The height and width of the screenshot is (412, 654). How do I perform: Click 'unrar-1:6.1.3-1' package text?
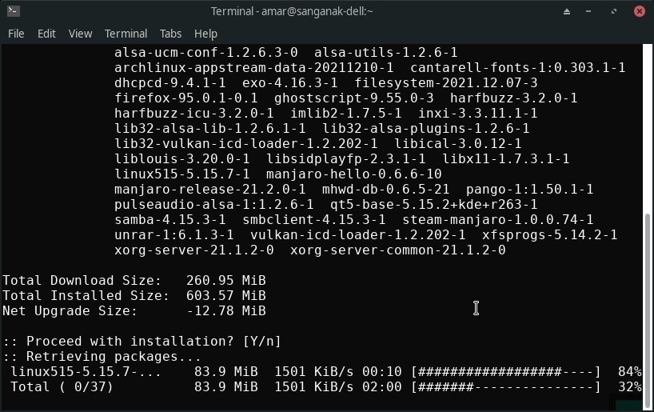174,235
